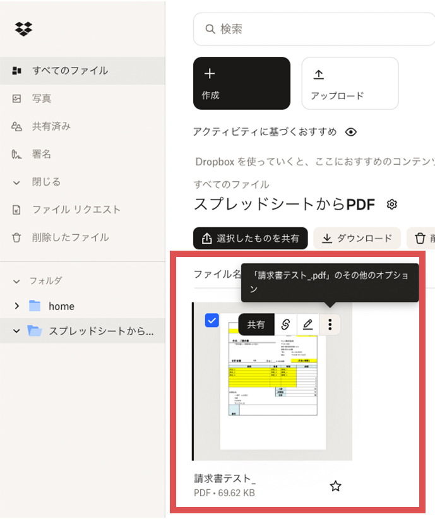Click 共有 on the file thumbnail
435x519 pixels.
pos(256,325)
